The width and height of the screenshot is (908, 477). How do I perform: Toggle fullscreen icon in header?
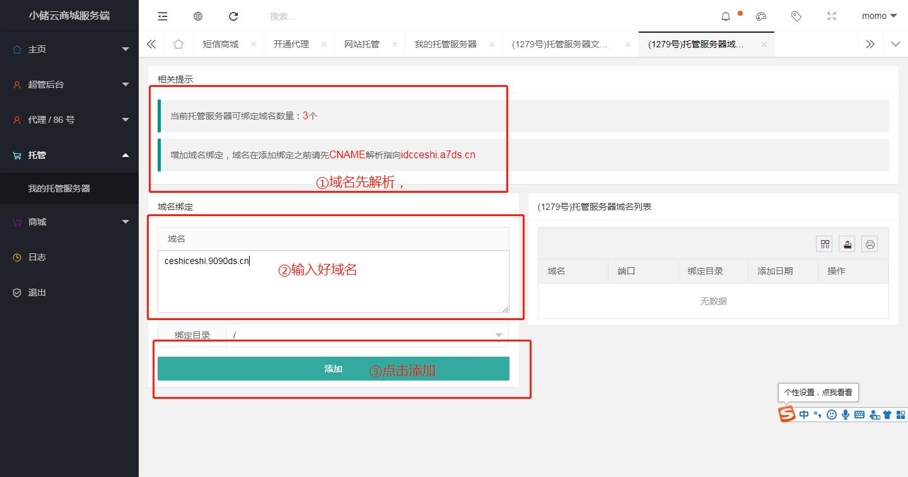tap(832, 16)
